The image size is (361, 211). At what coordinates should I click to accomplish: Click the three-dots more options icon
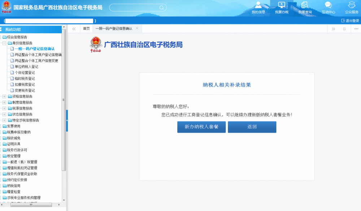(x=356, y=29)
